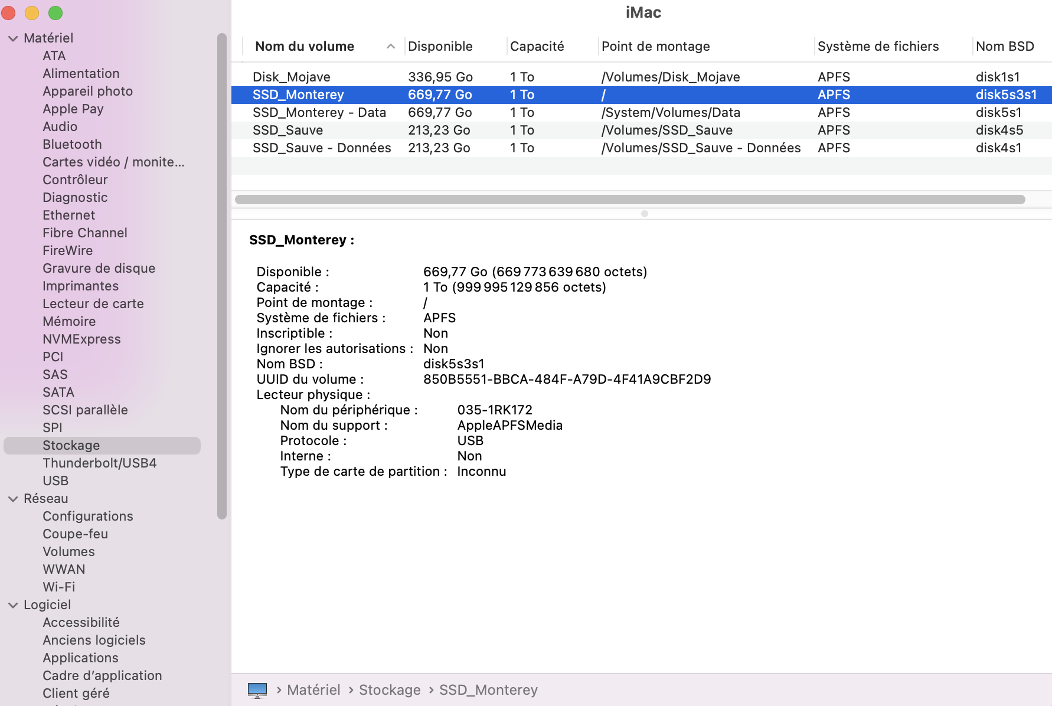Click the Point de montage column header
The image size is (1052, 706).
point(655,47)
